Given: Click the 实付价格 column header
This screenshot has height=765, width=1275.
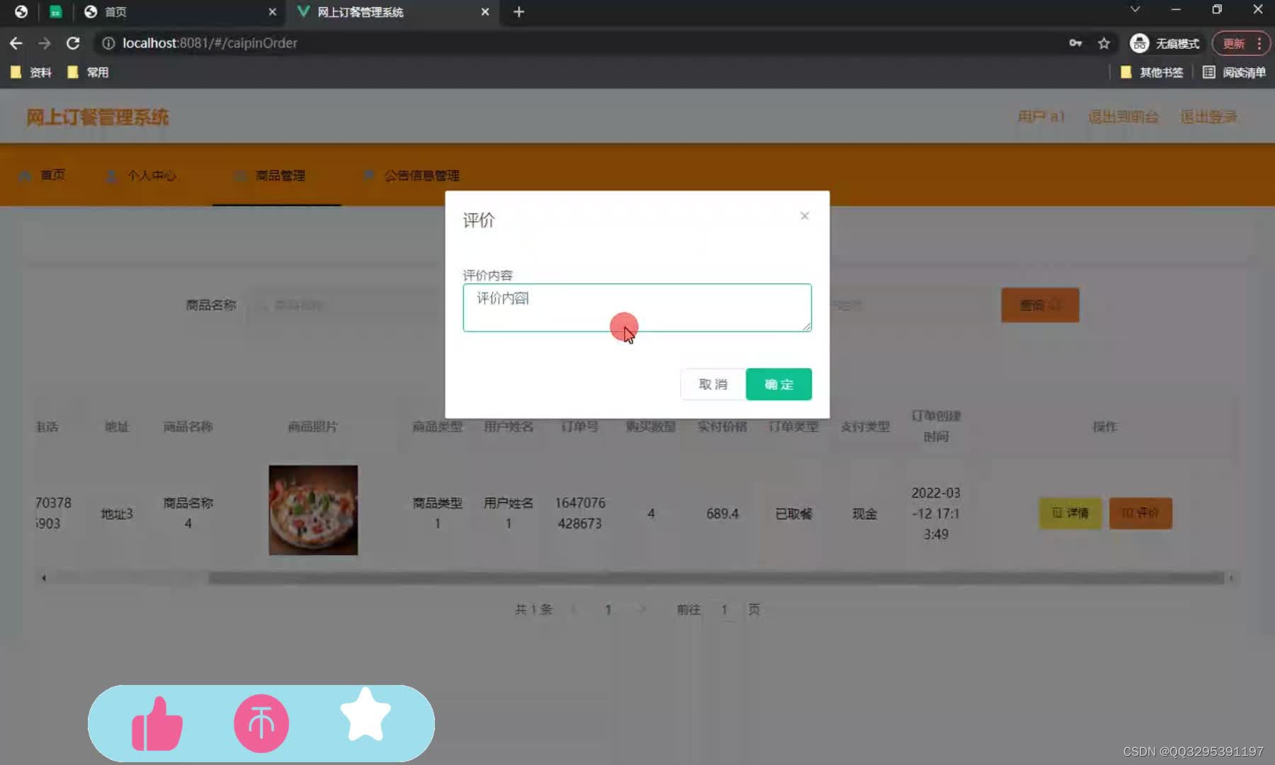Looking at the screenshot, I should pos(722,426).
